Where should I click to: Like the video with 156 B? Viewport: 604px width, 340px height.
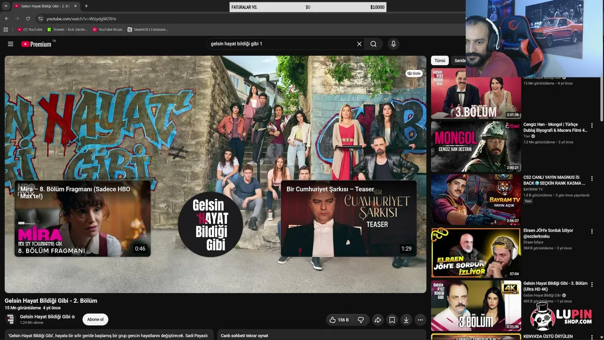pos(339,320)
